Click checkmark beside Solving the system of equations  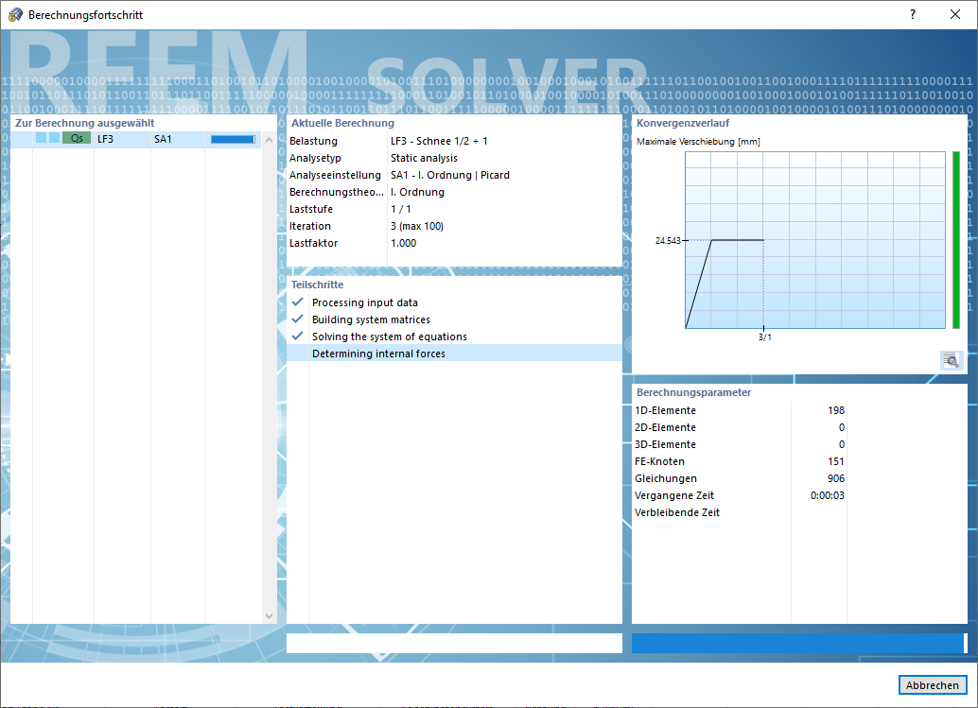click(x=298, y=336)
